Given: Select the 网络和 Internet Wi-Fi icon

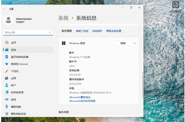Looking at the screenshot, I should pyautogui.click(x=7, y=64).
